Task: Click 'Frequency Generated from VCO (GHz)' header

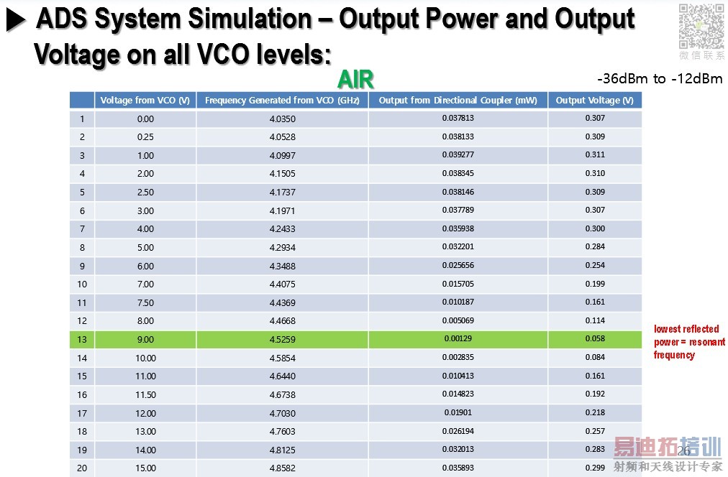Action: (282, 100)
